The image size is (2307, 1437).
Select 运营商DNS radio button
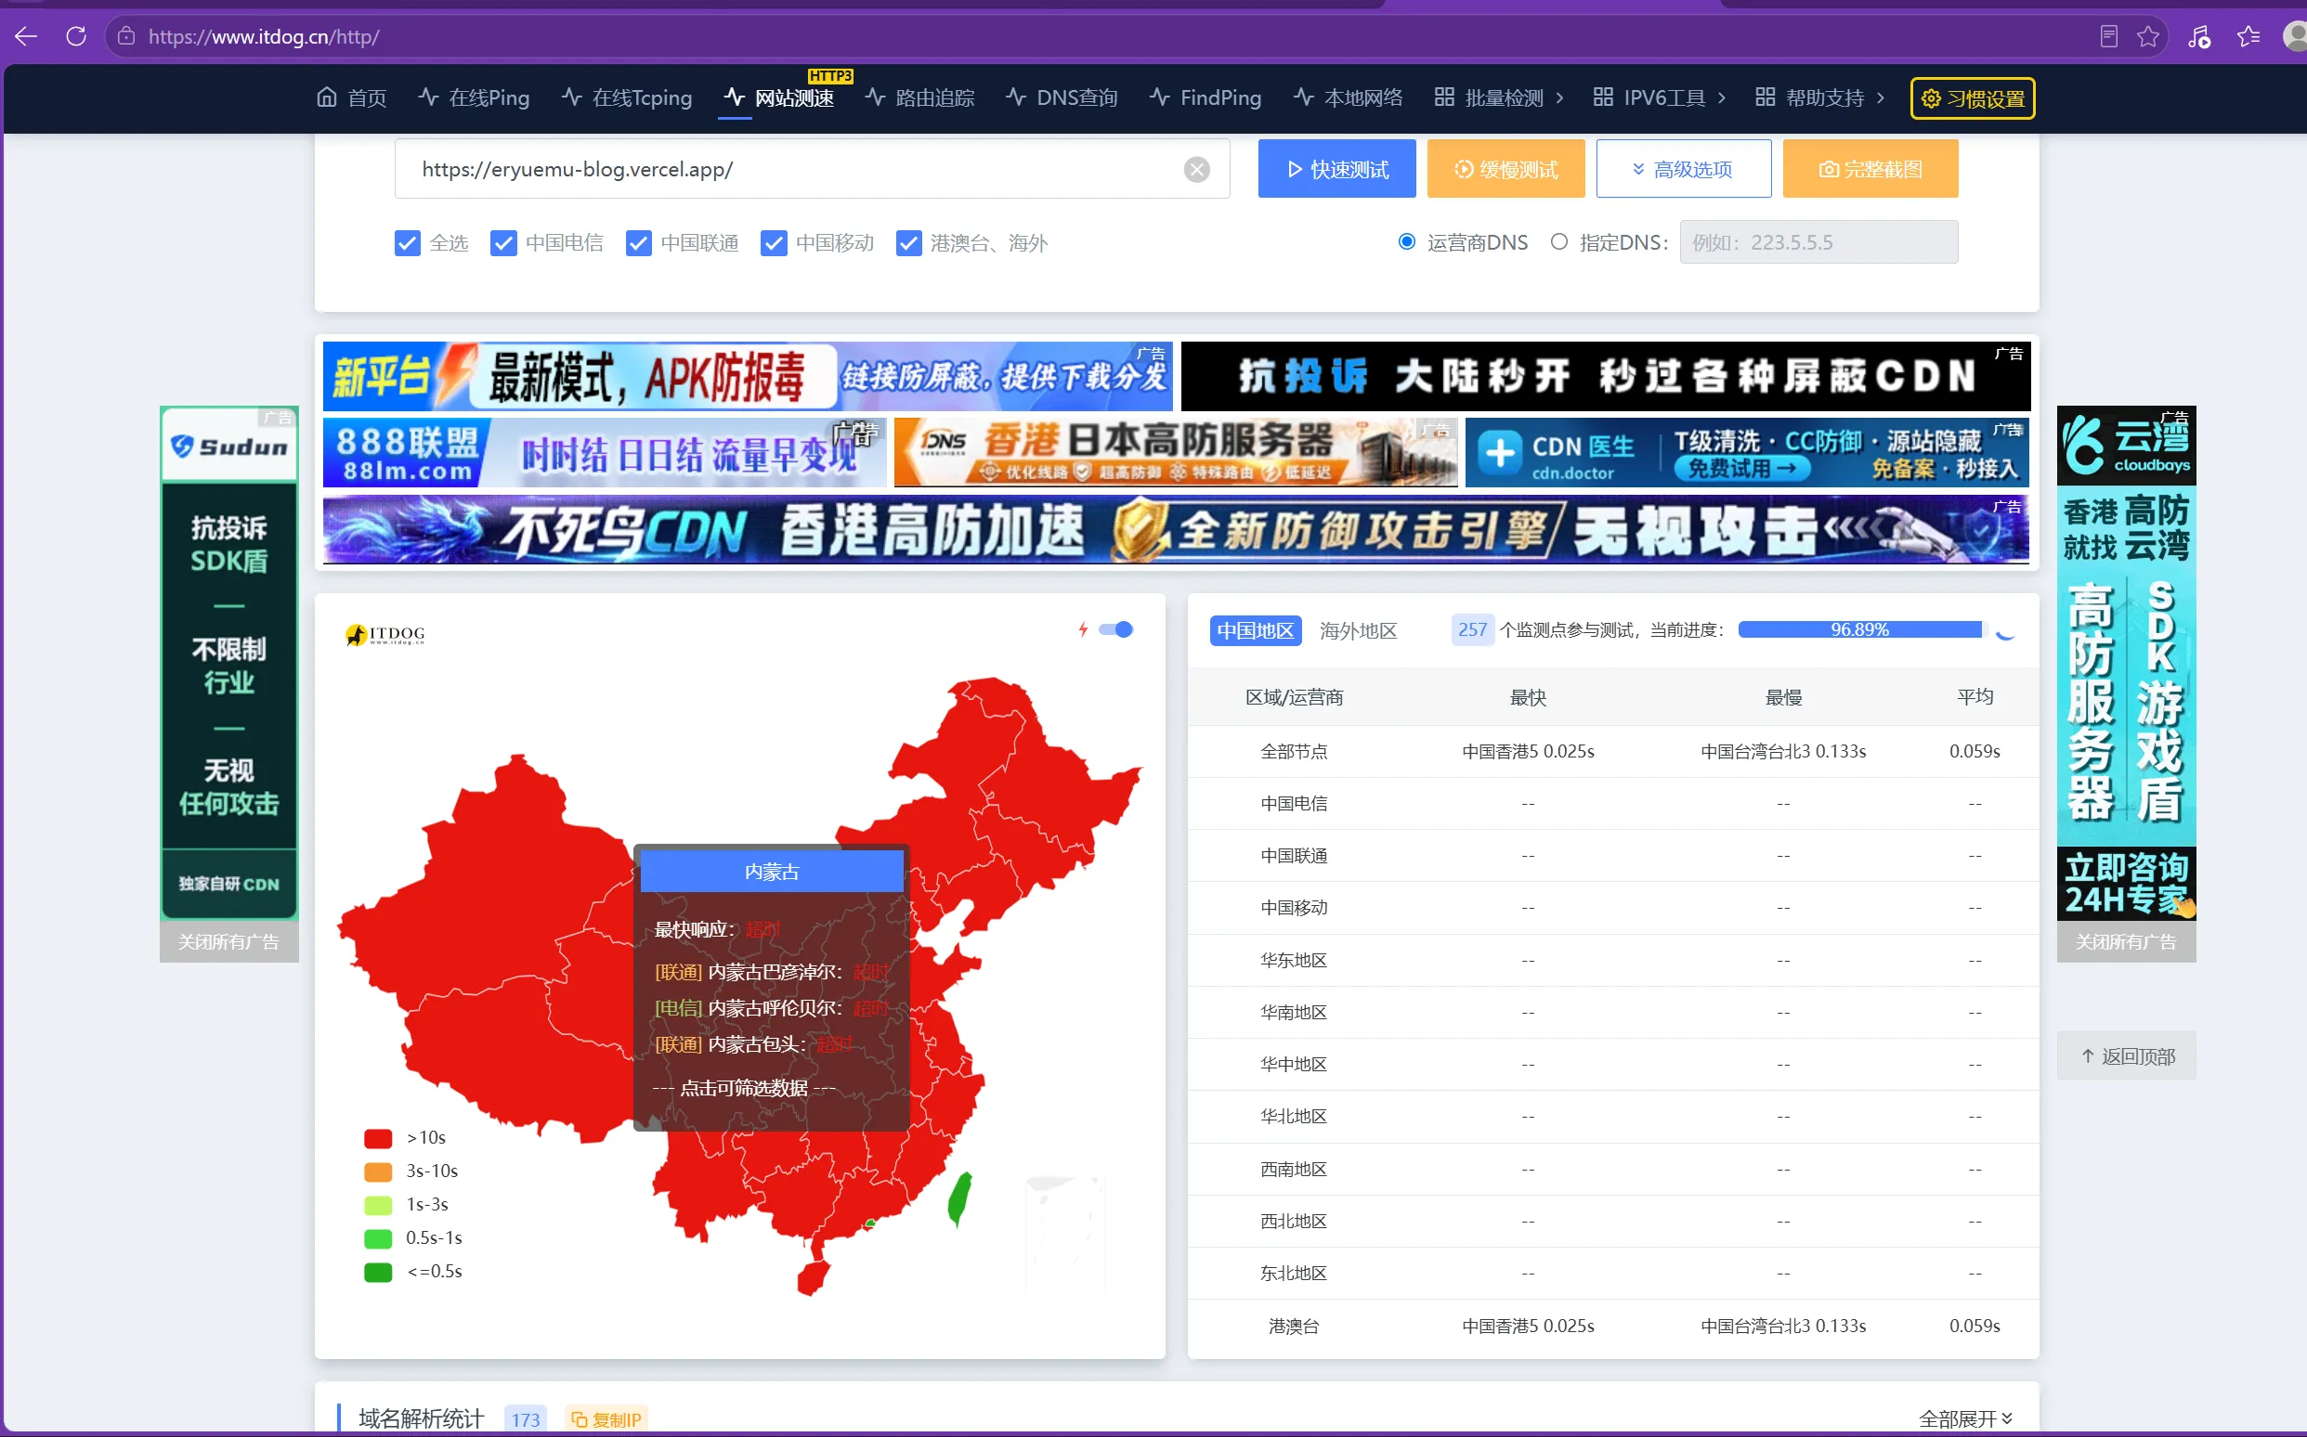pos(1406,241)
